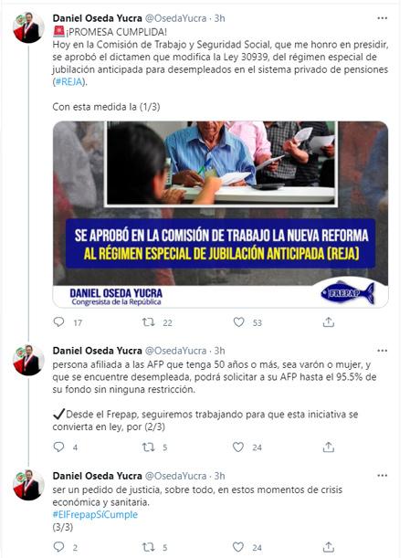Open the #ElFrepapSíCumple hashtag
The width and height of the screenshot is (410, 558).
[95, 514]
